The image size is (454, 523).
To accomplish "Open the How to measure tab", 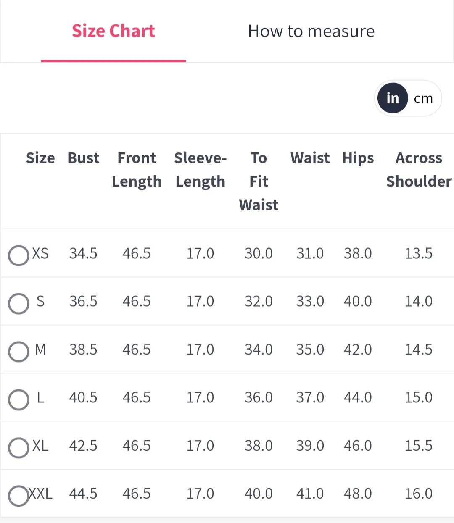I will click(x=311, y=31).
